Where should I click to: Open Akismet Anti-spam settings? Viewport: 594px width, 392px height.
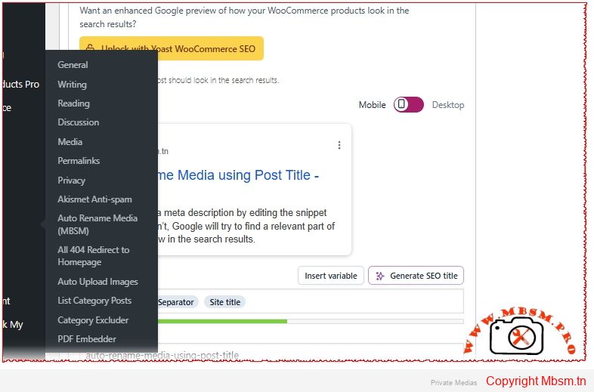coord(94,199)
